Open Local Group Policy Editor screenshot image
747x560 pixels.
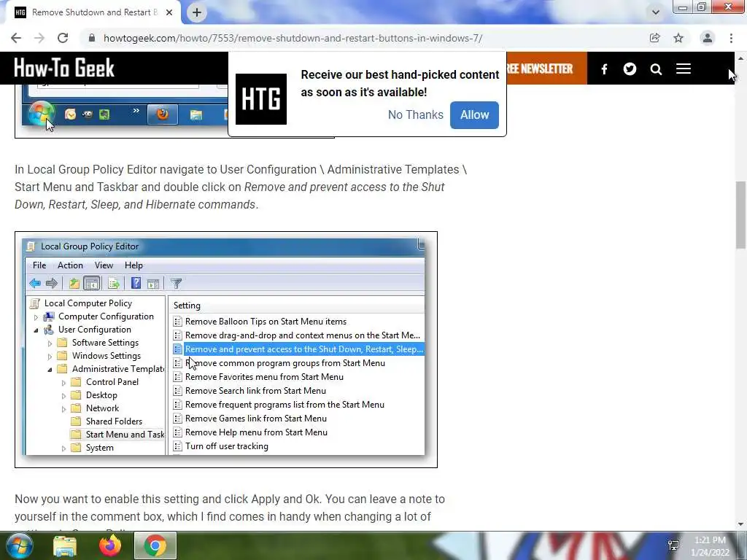[226, 349]
